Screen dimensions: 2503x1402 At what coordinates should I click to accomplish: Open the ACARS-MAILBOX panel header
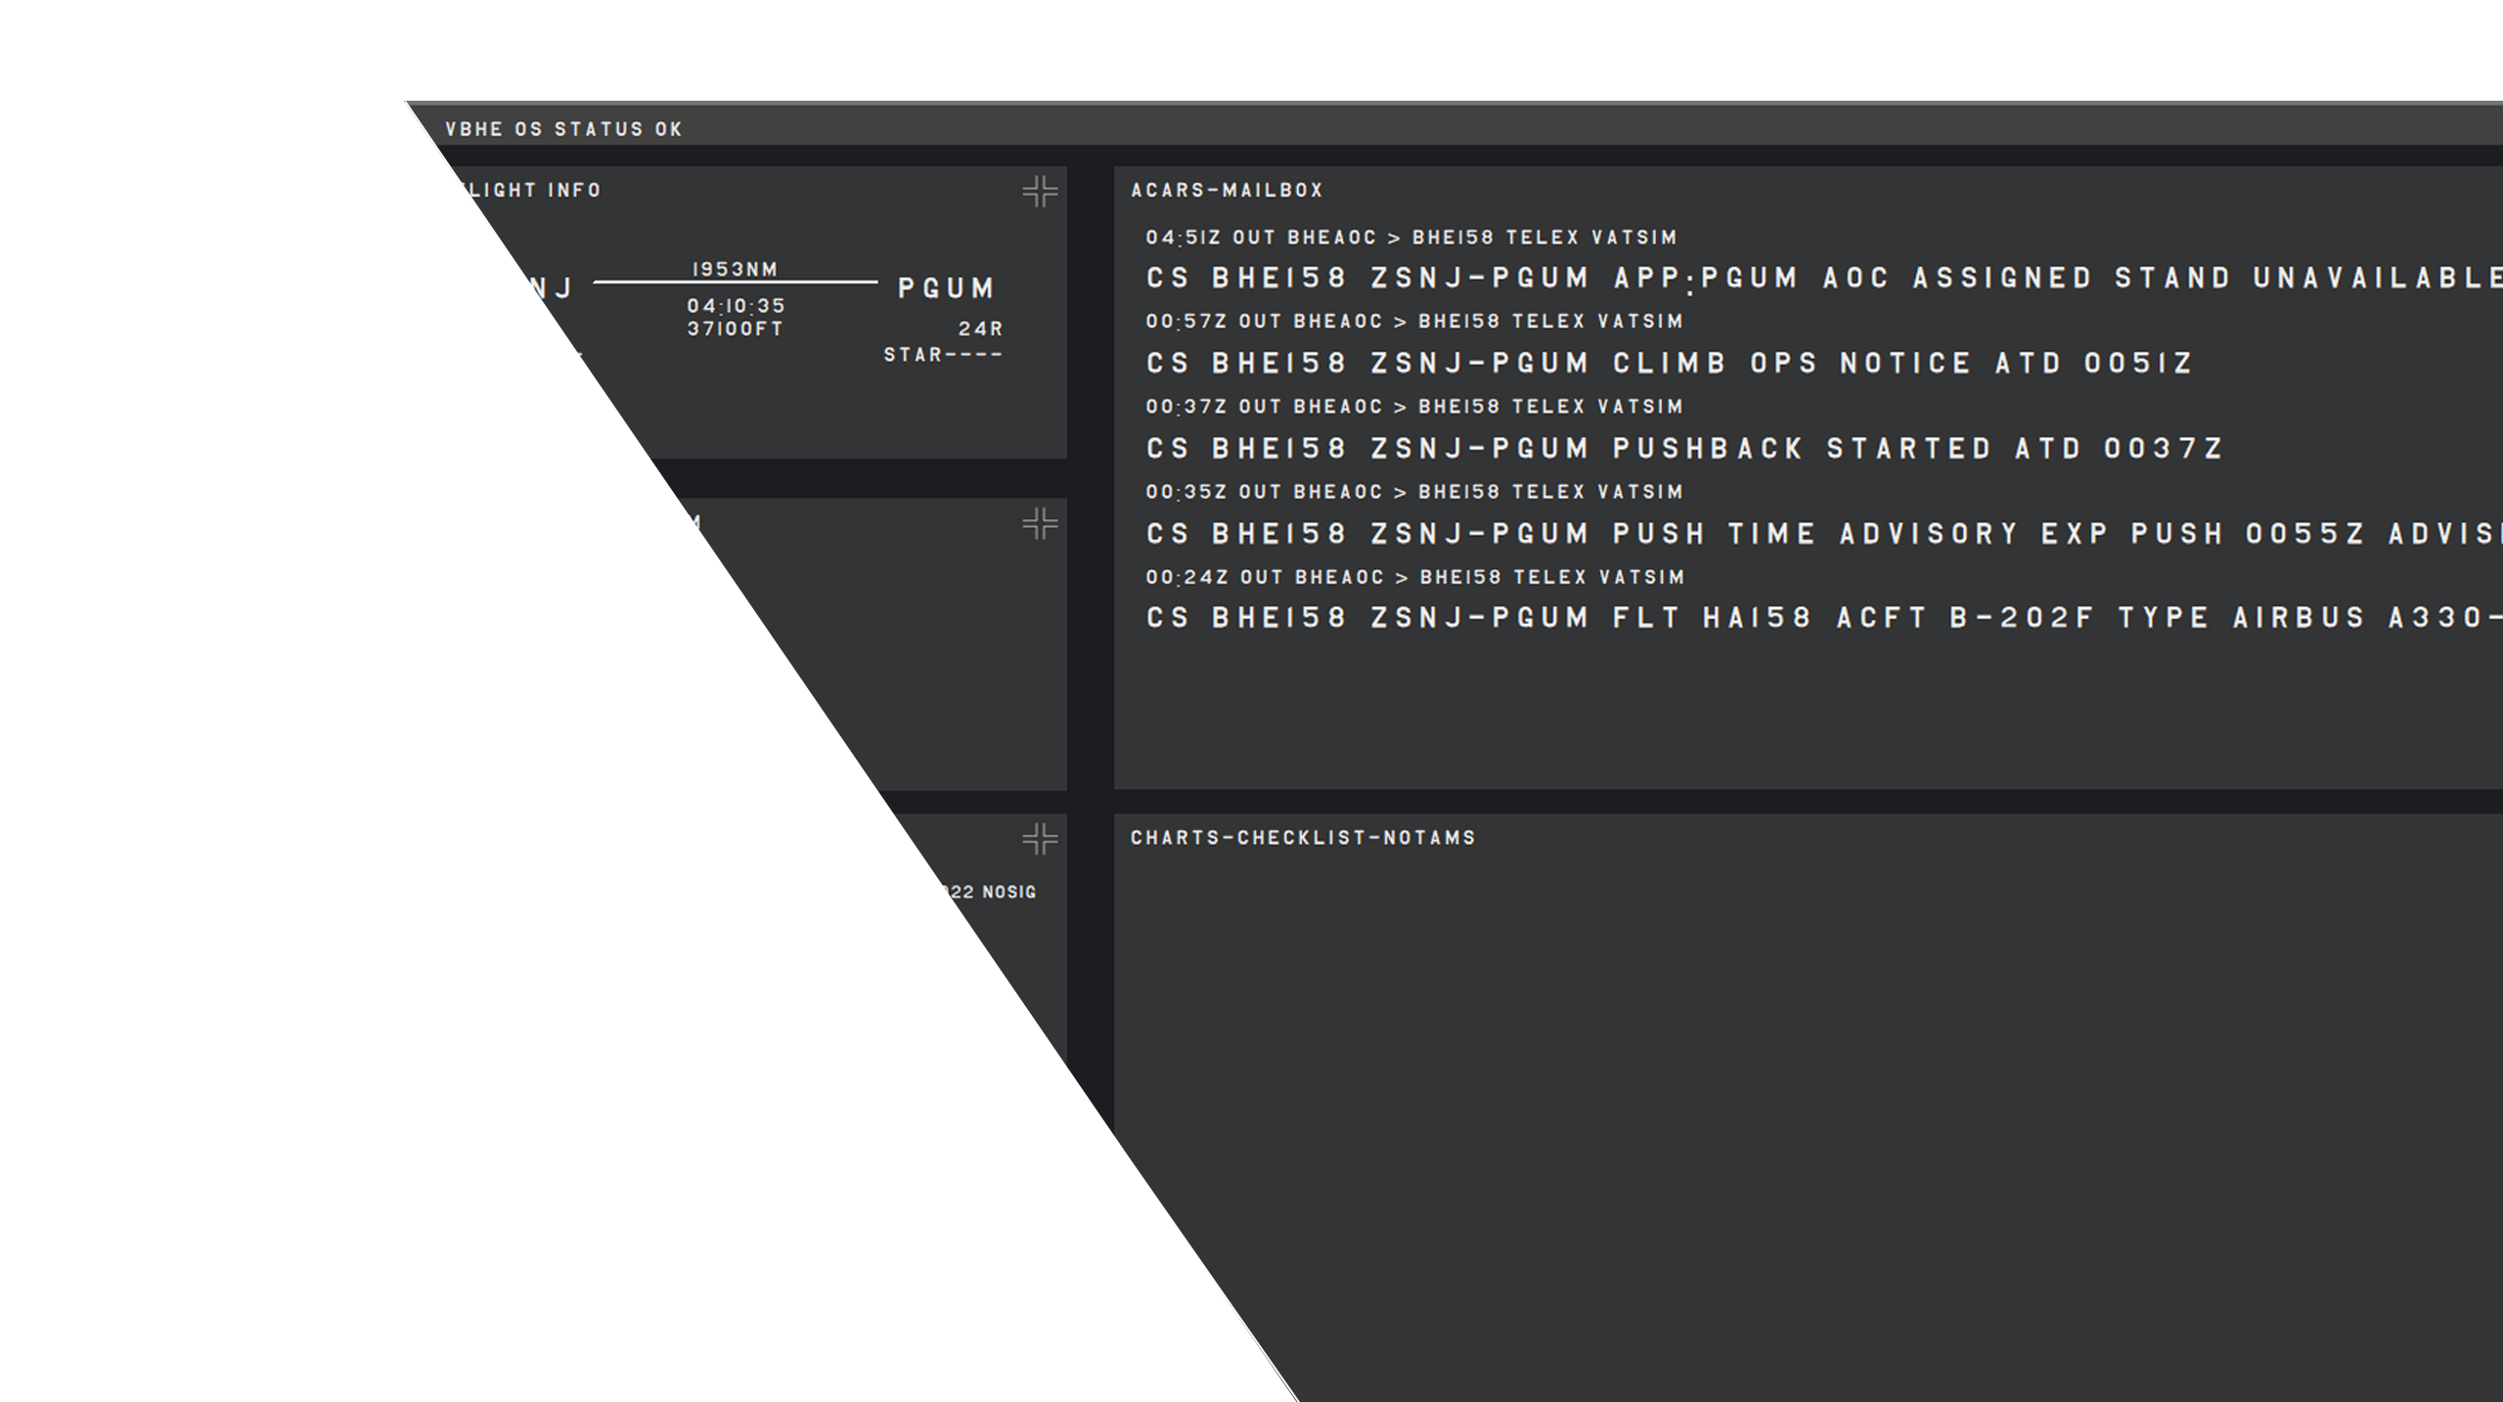(1227, 191)
